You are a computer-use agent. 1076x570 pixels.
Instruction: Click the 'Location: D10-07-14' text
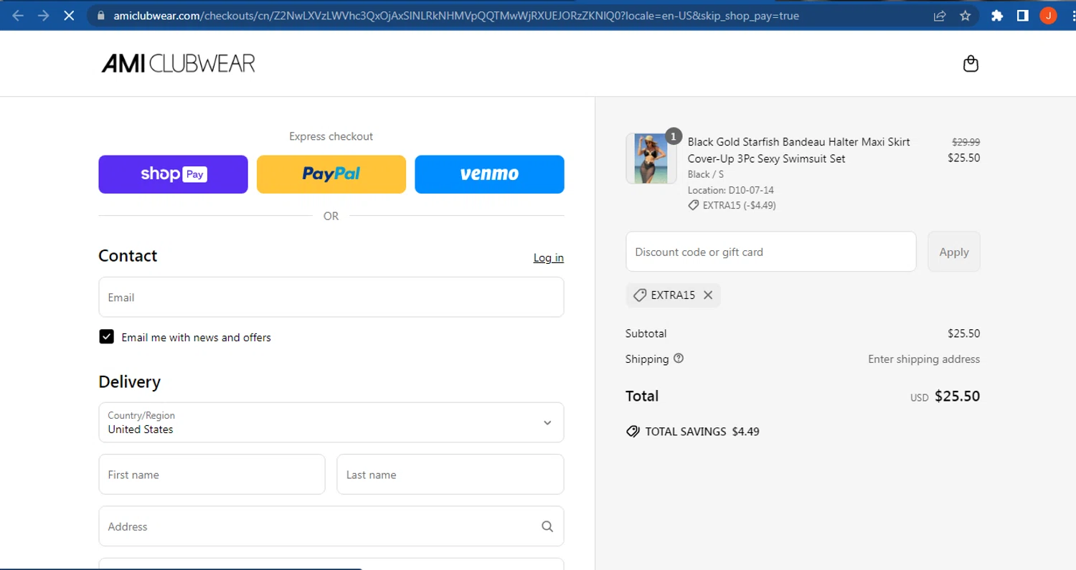[731, 190]
